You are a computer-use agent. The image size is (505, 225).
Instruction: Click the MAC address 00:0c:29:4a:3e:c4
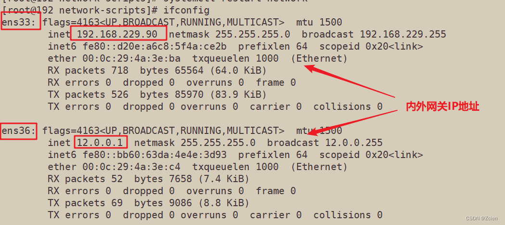132,167
